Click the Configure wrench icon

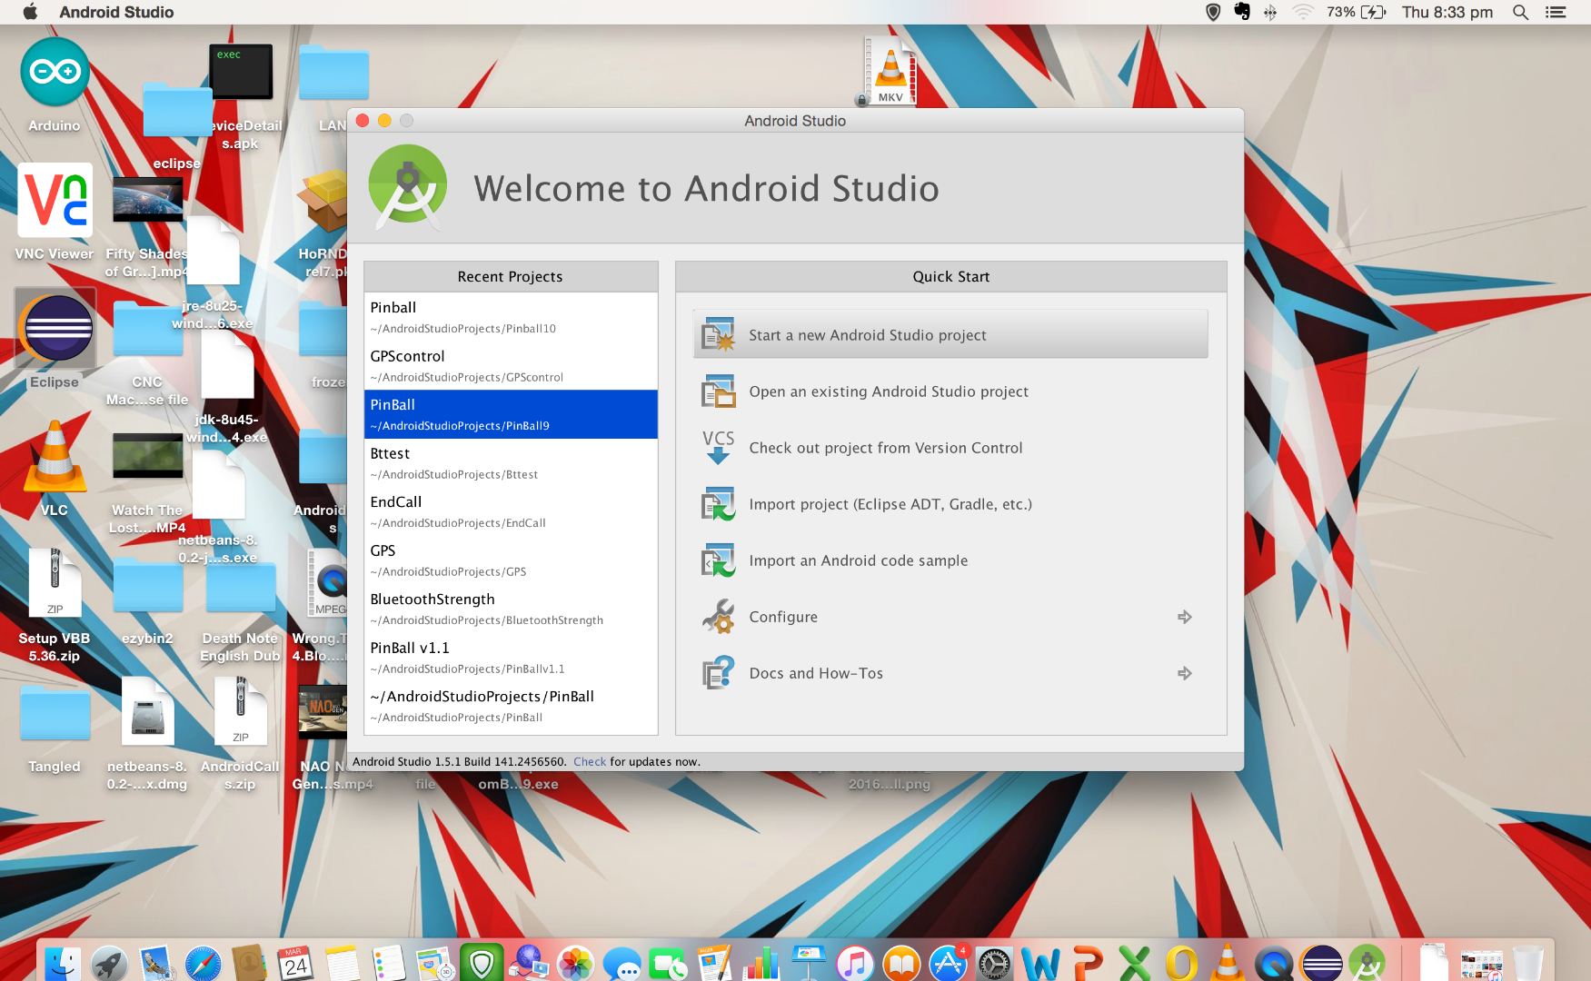tap(718, 617)
